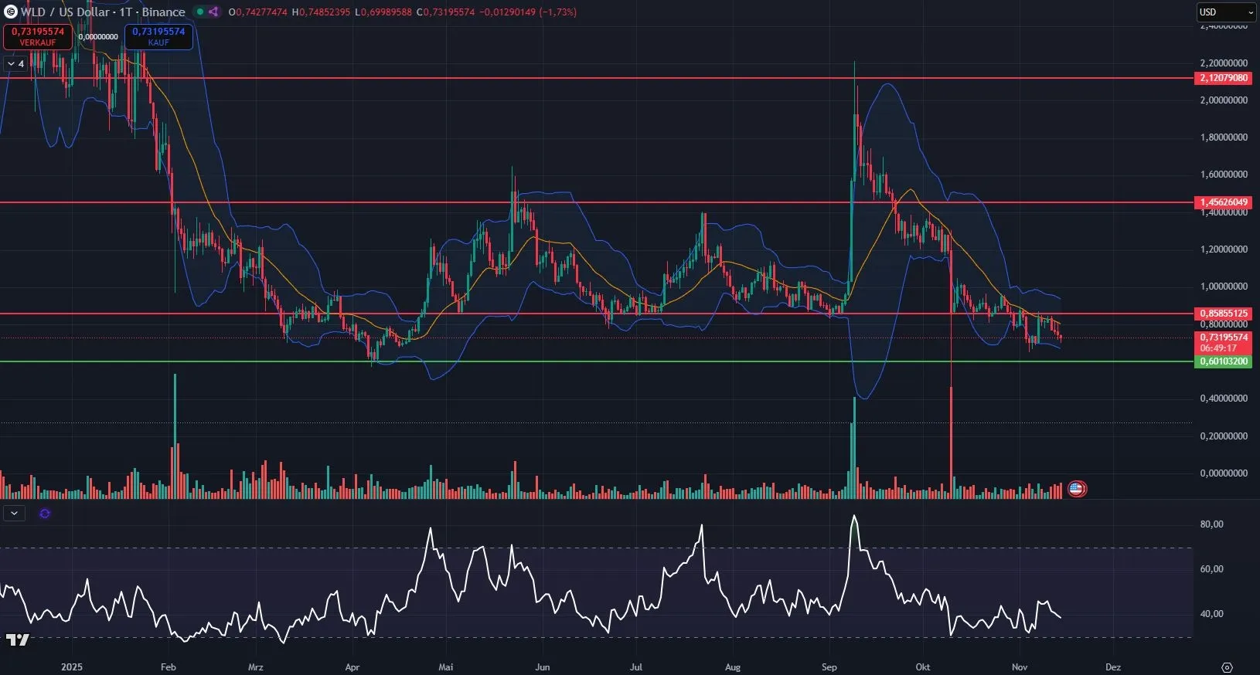Open chart settings gear at bottom right
This screenshot has height=675, width=1260.
click(x=1227, y=667)
